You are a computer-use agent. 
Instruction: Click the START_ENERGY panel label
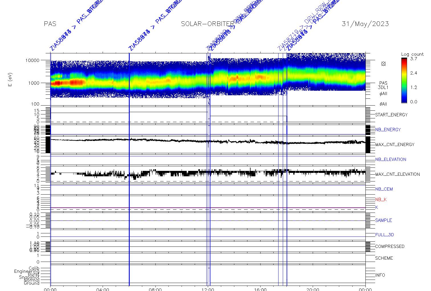pyautogui.click(x=391, y=115)
